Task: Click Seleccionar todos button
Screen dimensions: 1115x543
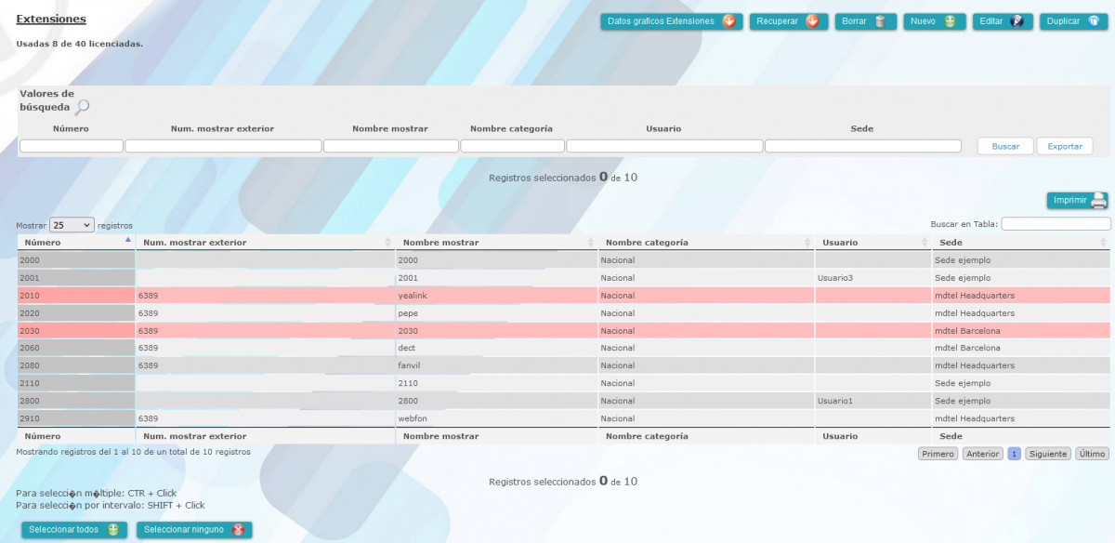Action: coord(73,530)
